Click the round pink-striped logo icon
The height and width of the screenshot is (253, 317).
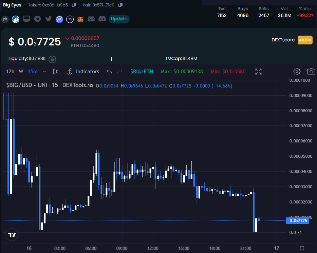(x=70, y=19)
